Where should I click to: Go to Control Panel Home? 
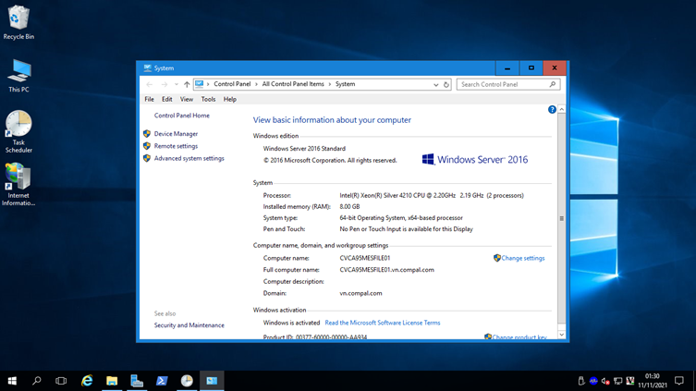pos(181,116)
